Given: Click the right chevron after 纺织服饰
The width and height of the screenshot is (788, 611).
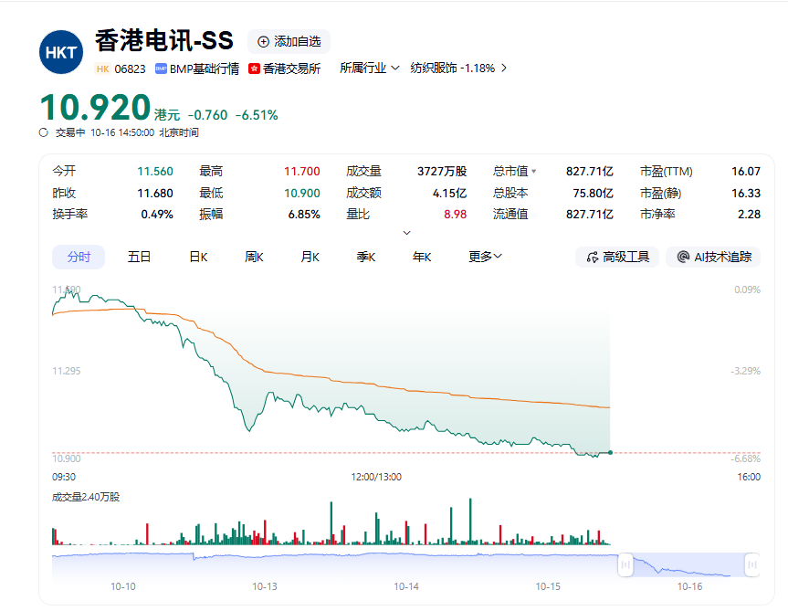Looking at the screenshot, I should [504, 68].
